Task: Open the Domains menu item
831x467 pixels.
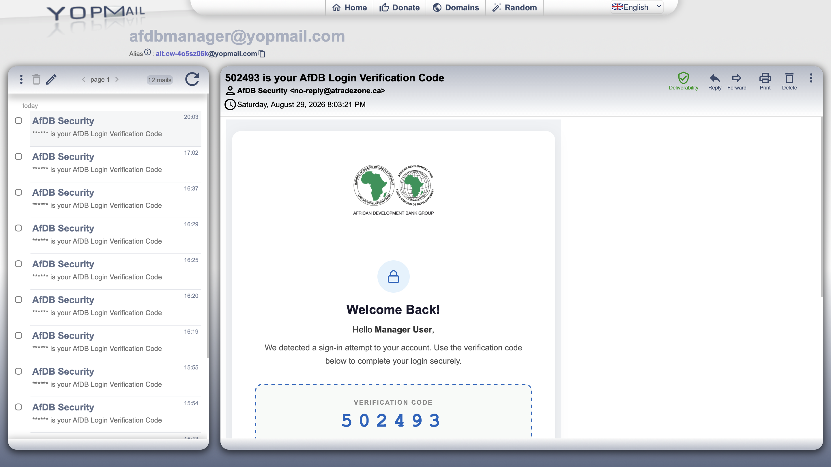Action: 456,8
